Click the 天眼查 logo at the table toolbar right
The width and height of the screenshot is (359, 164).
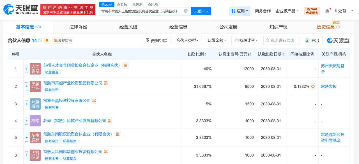click(x=338, y=41)
